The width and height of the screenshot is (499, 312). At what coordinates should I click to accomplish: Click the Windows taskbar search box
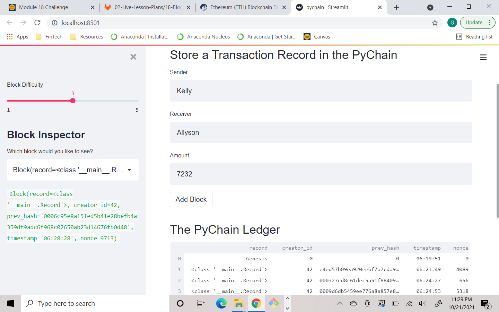pos(95,303)
